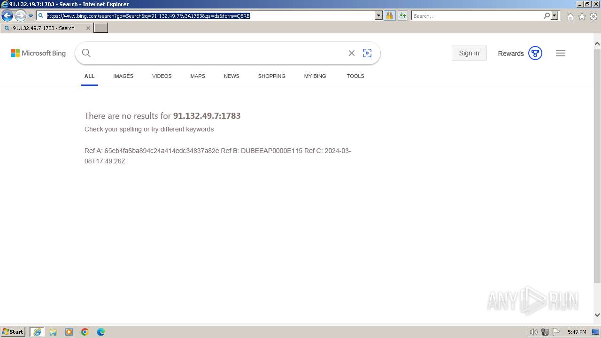Open a new blank tab

tap(101, 28)
